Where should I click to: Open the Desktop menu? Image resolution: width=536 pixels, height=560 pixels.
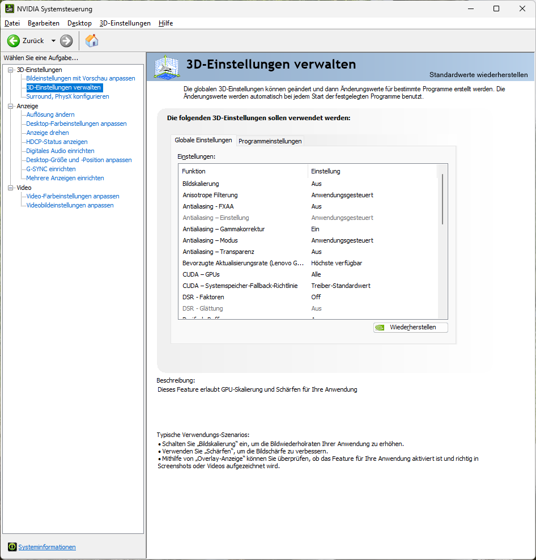[x=79, y=23]
